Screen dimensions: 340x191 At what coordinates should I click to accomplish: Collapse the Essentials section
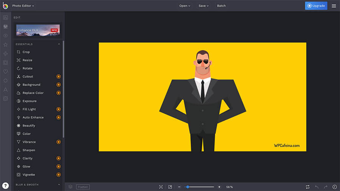pos(59,44)
